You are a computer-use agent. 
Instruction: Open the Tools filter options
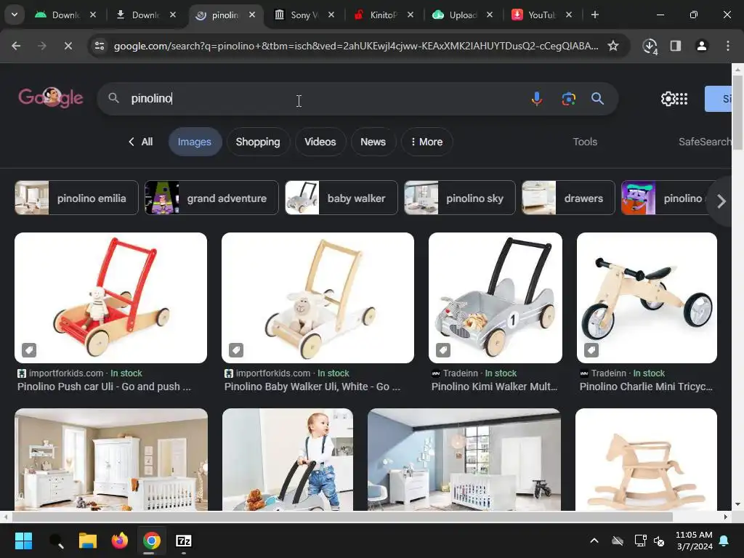click(x=585, y=142)
